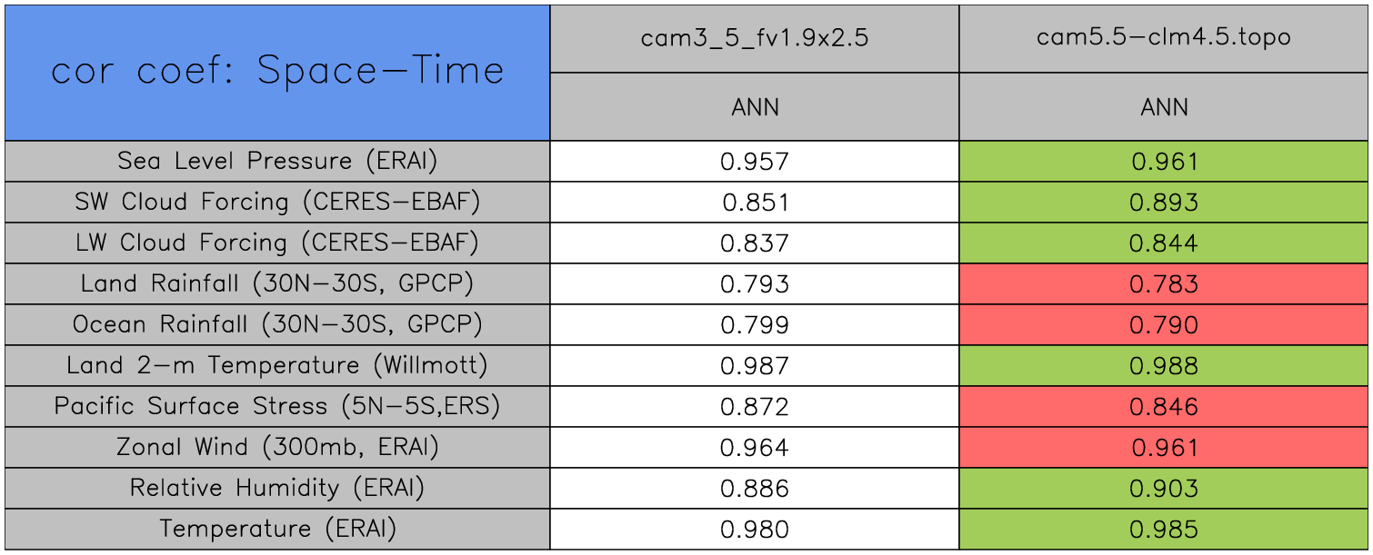Select the LW Cloud Forcing (CERES-EBAF) row label
Viewport: 1373px width, 555px height.
(x=277, y=243)
